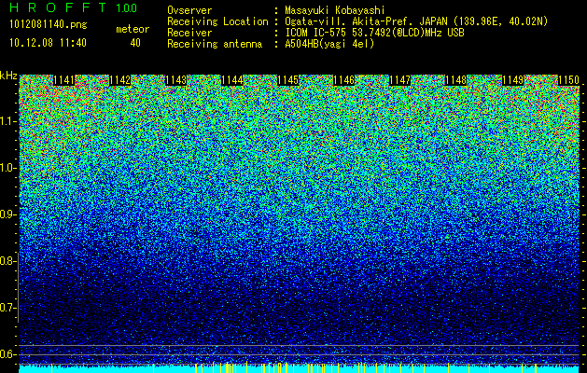Click the Ovserver field label
The image size is (587, 373).
click(x=189, y=10)
